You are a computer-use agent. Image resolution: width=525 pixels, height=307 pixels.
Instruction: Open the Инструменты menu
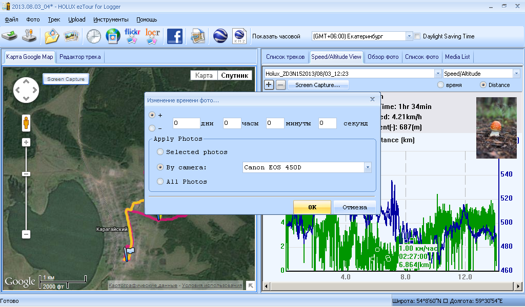111,19
